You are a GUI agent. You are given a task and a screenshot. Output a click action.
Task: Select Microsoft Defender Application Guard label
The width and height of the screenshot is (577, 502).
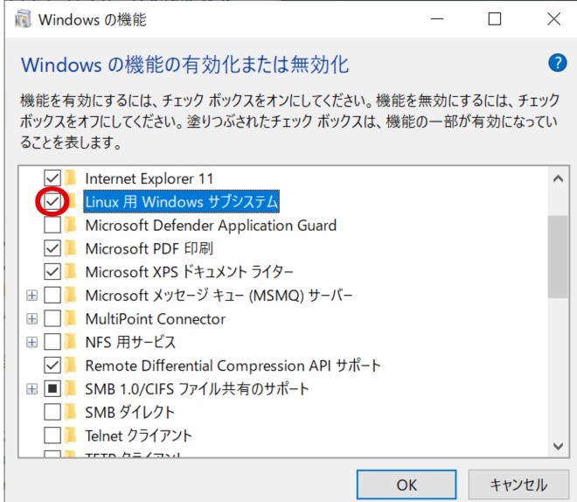coord(211,226)
